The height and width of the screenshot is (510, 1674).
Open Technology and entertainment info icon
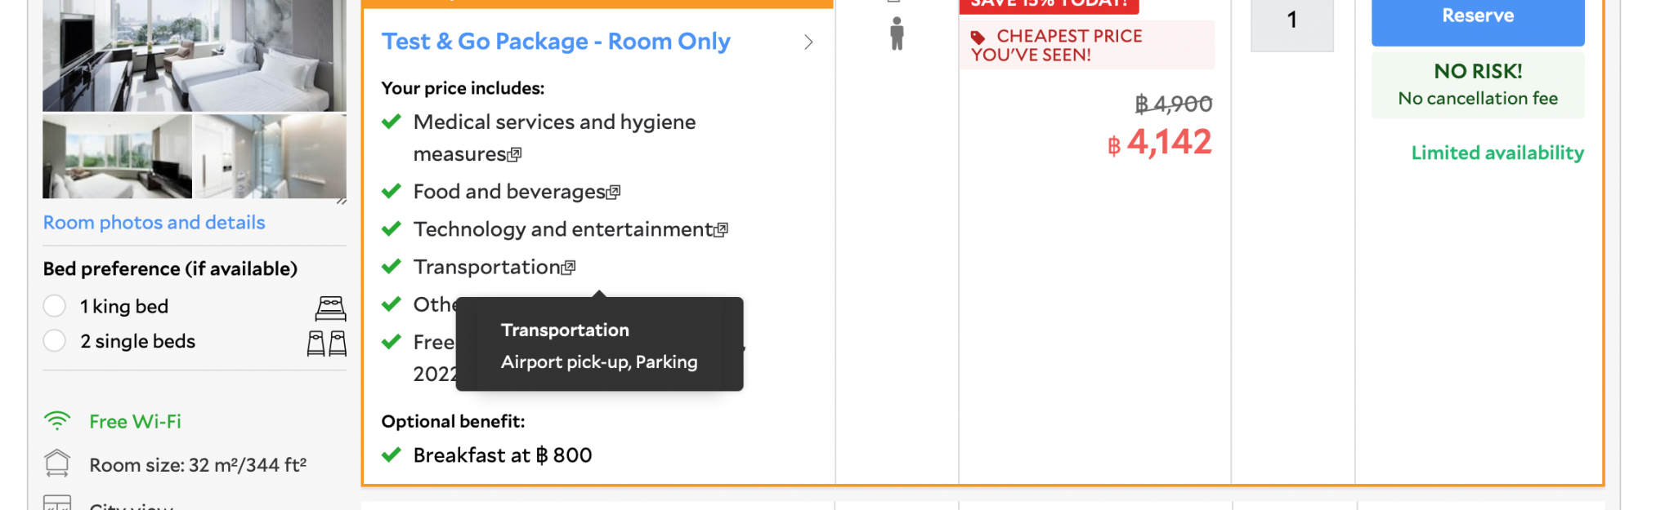(x=720, y=230)
